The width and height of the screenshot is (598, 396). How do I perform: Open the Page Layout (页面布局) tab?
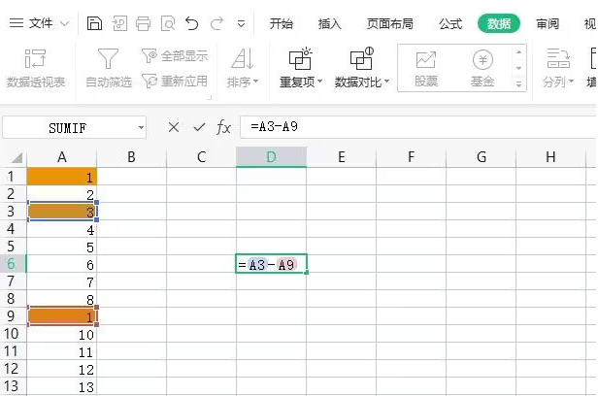point(389,23)
